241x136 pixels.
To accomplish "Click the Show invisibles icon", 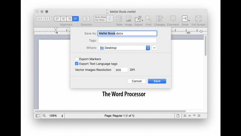I will [x=184, y=19].
